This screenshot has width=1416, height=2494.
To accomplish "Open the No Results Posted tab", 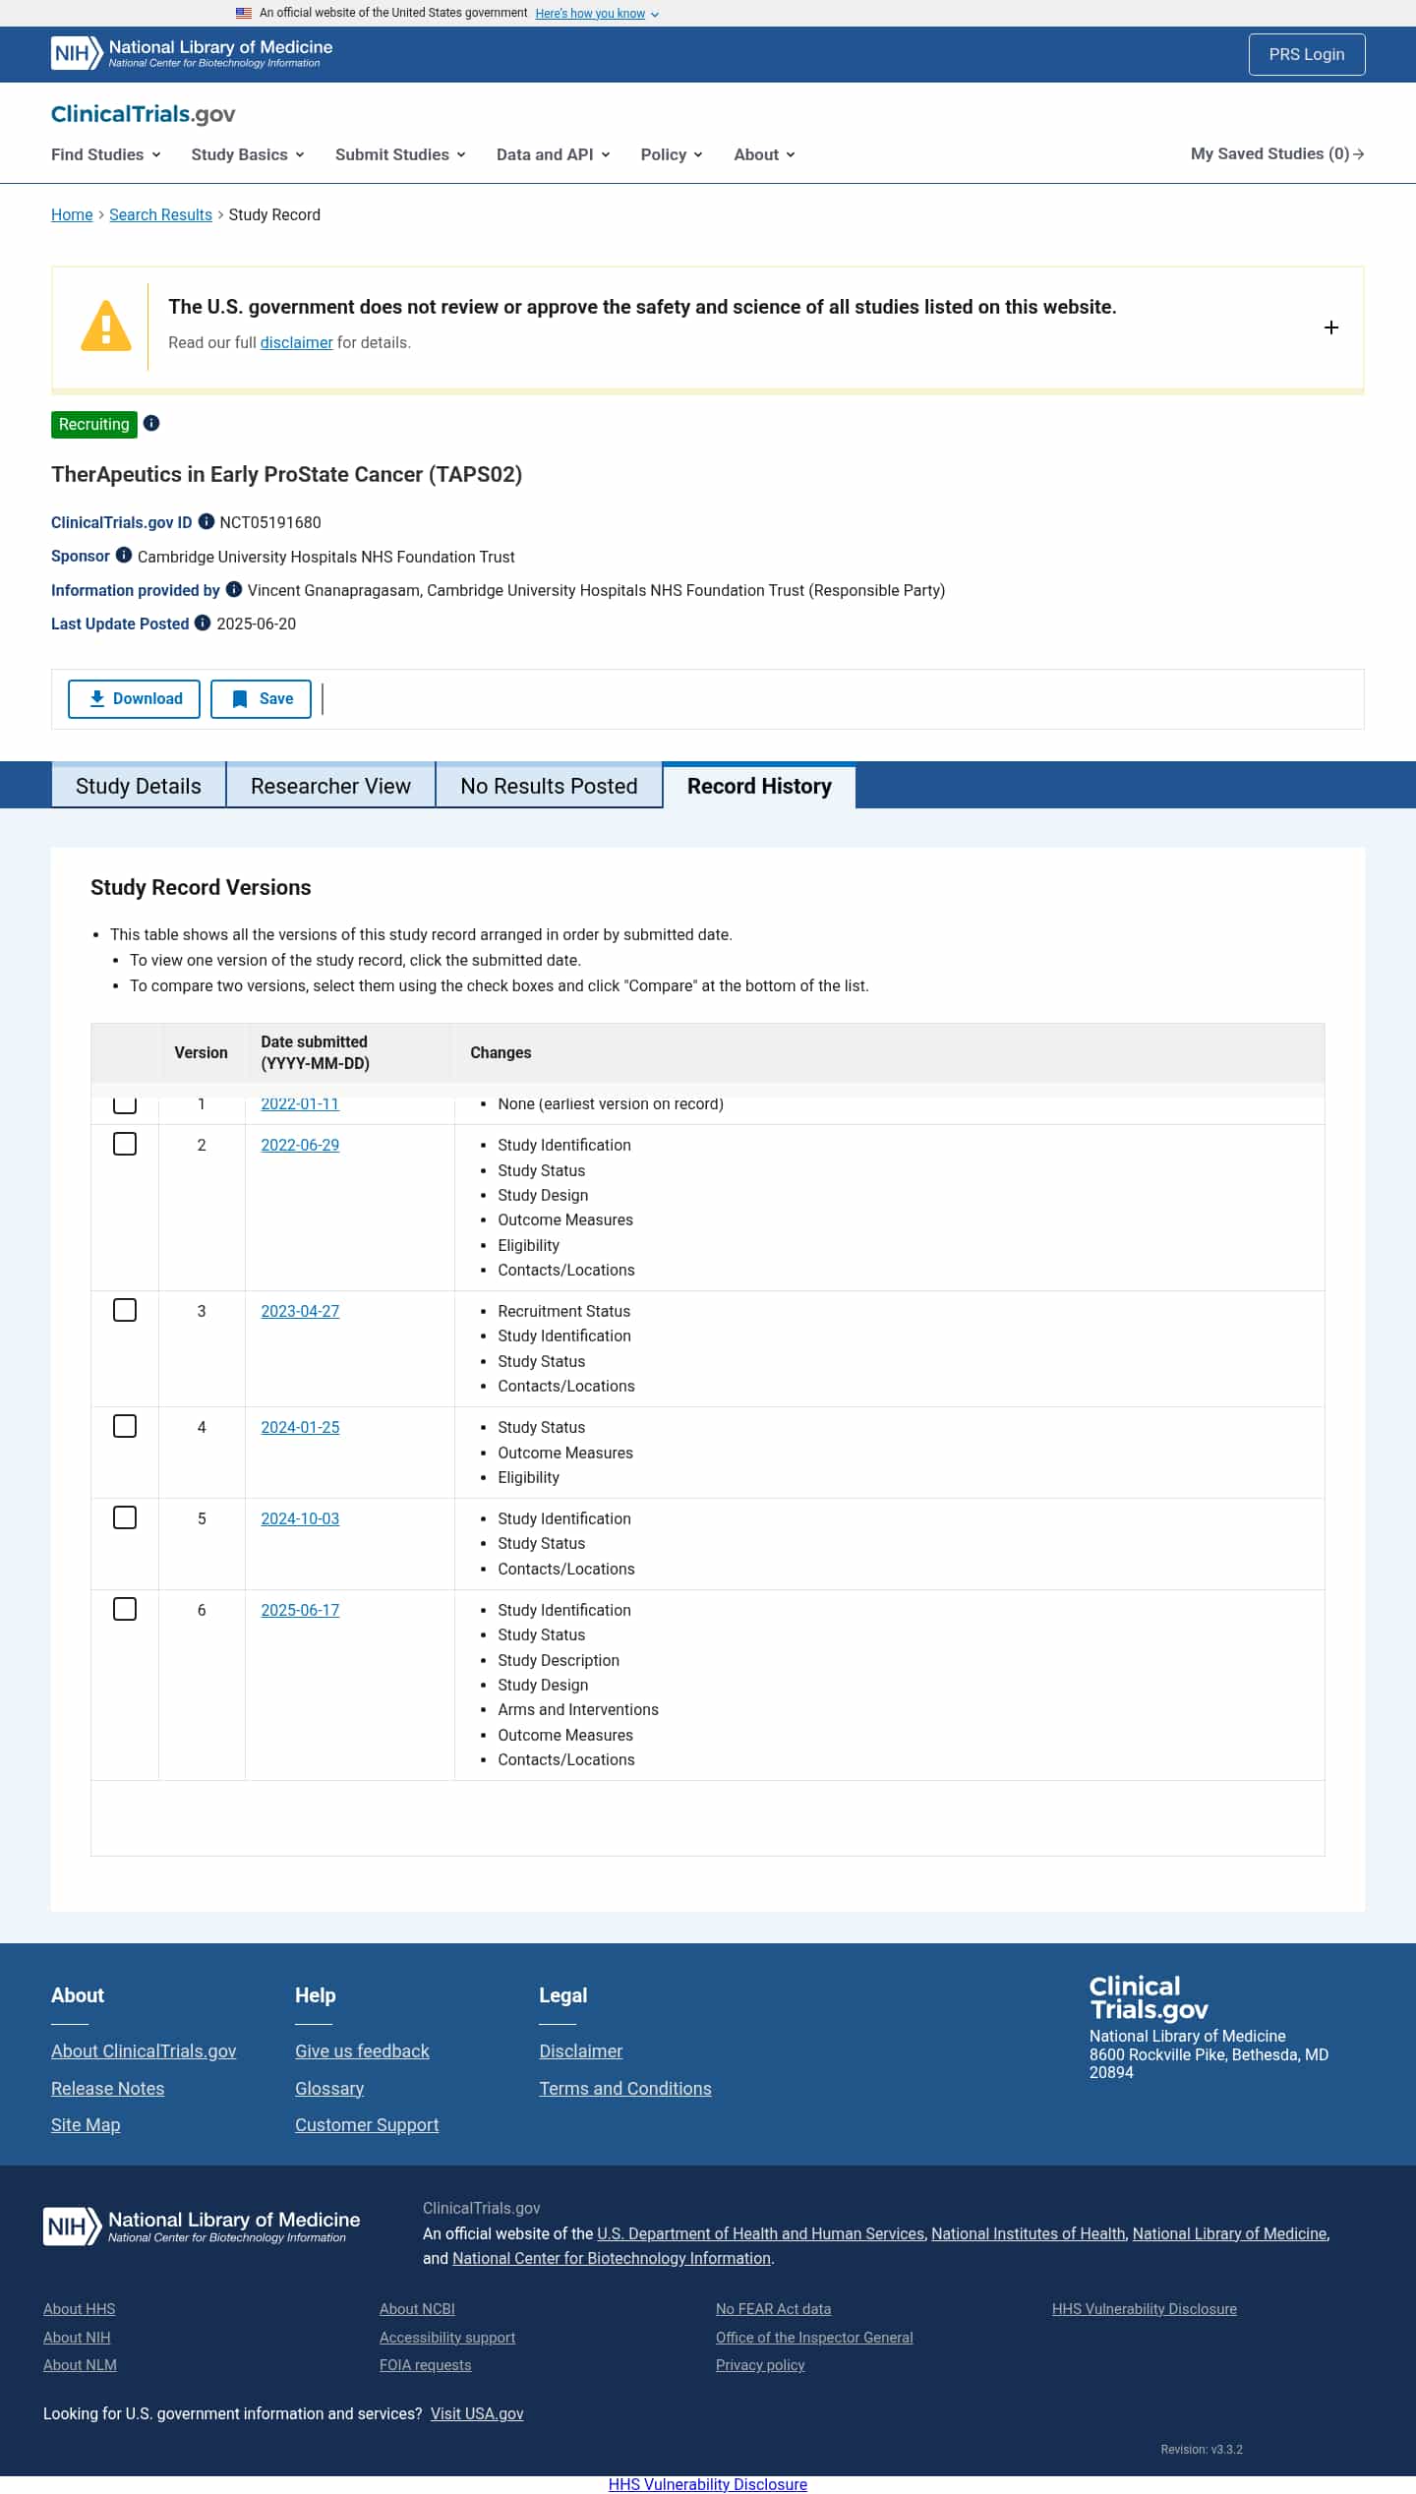I will (549, 786).
